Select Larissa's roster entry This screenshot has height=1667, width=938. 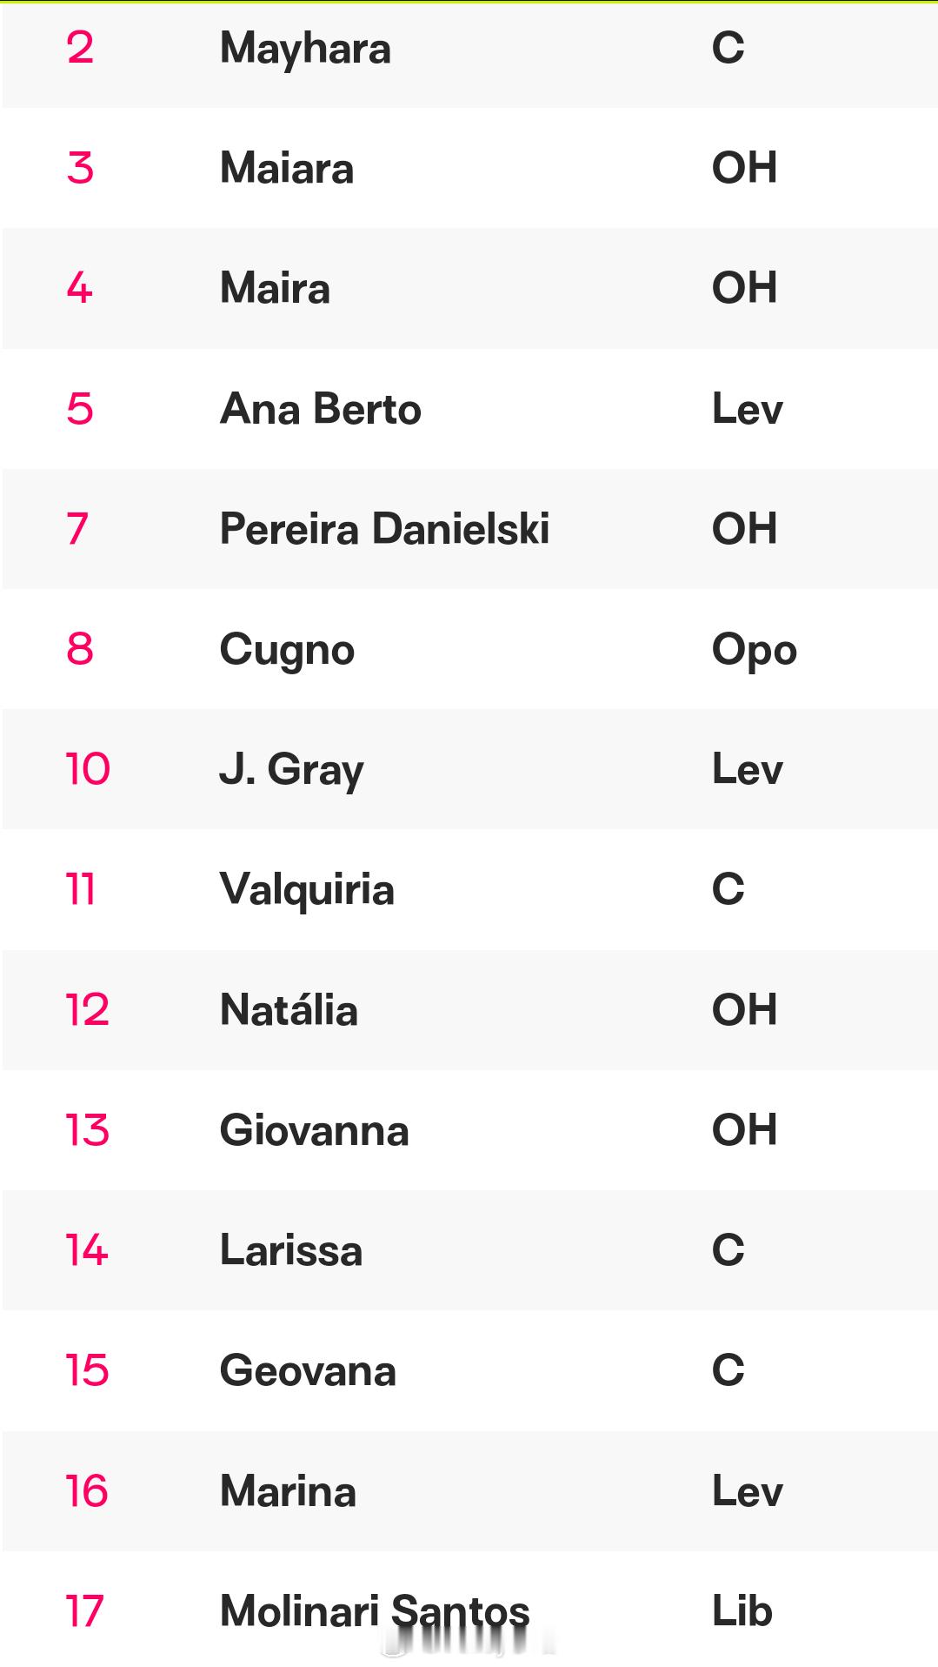(469, 1250)
